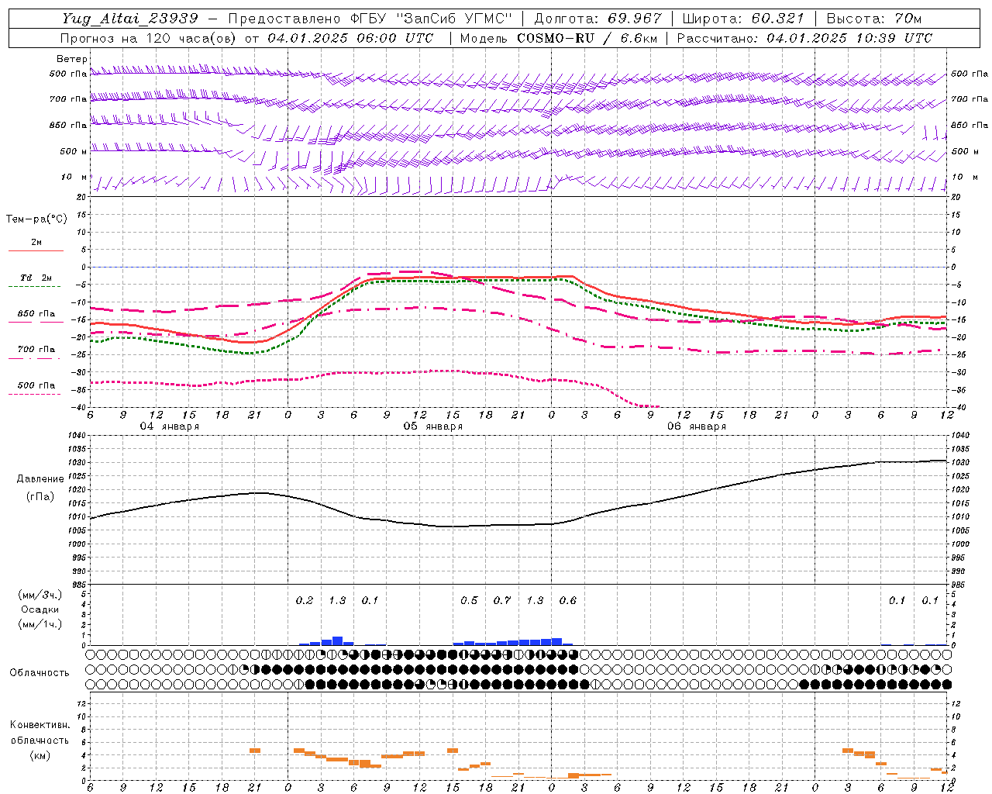Select the (км) unit under convective cloudiness
The height and width of the screenshot is (794, 992).
click(x=40, y=754)
